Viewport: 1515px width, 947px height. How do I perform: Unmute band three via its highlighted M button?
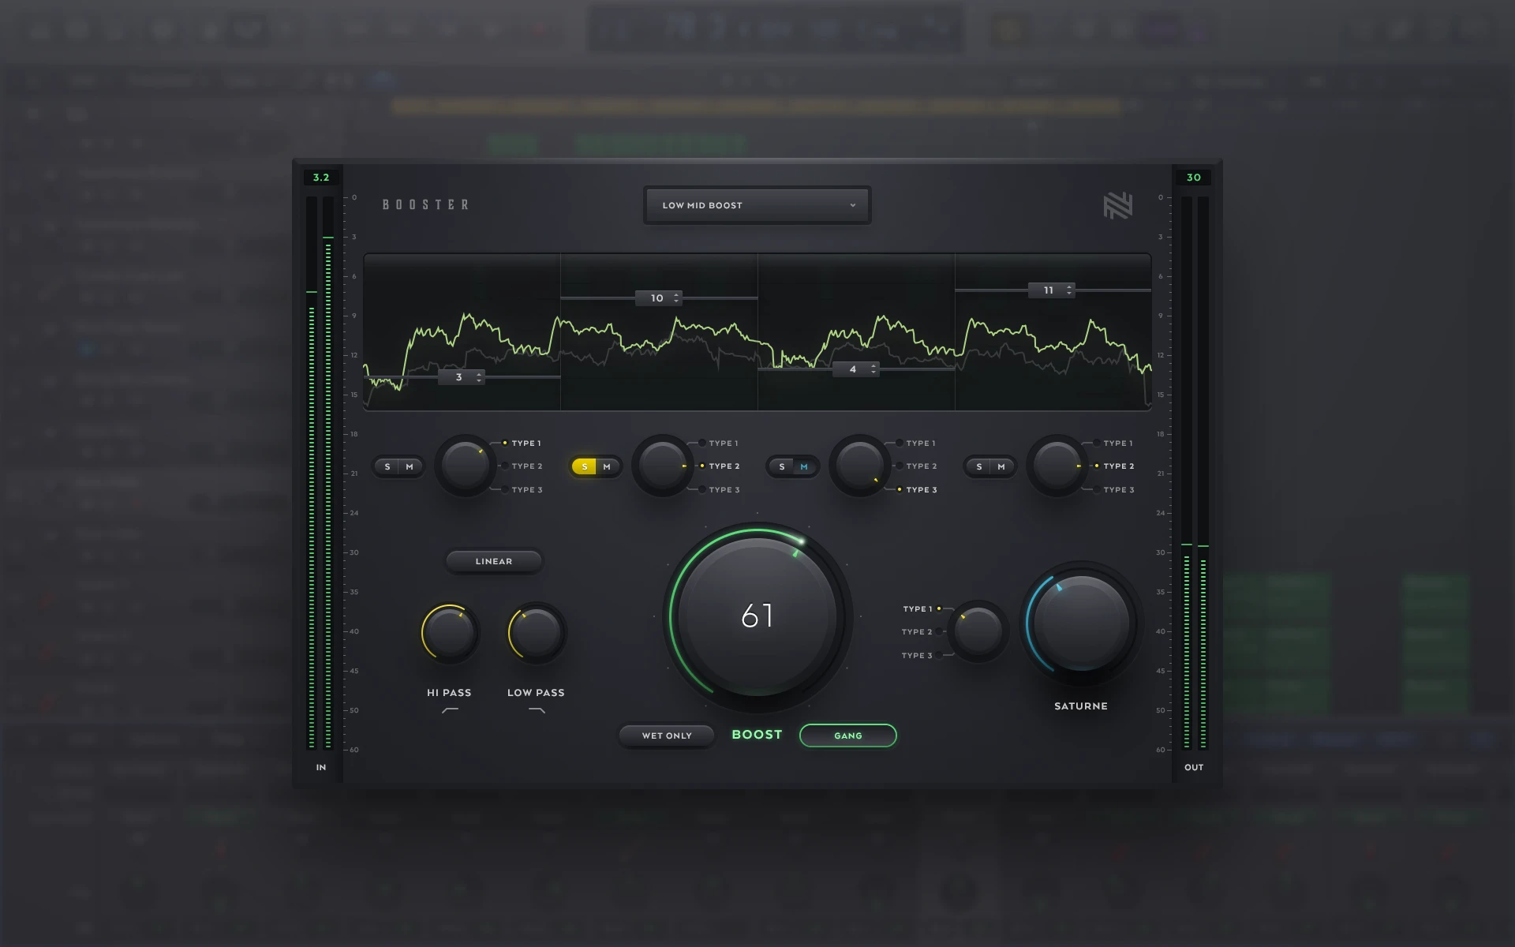coord(804,466)
